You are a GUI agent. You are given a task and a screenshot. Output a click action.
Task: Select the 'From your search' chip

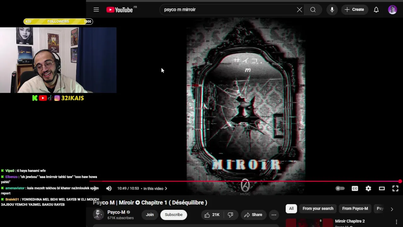318,208
